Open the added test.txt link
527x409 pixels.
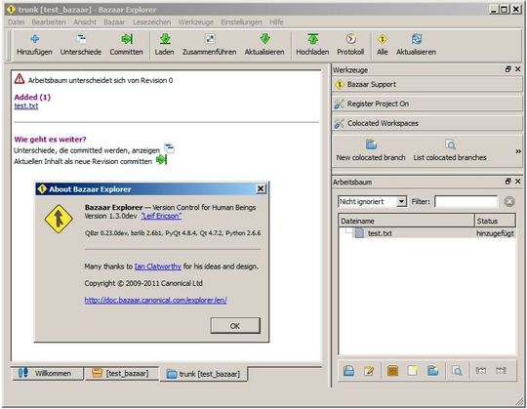point(26,105)
